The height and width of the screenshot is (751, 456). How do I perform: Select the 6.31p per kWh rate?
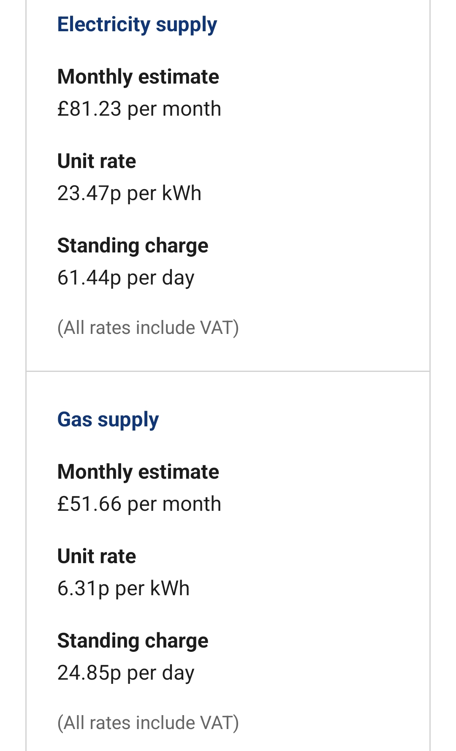point(123,588)
